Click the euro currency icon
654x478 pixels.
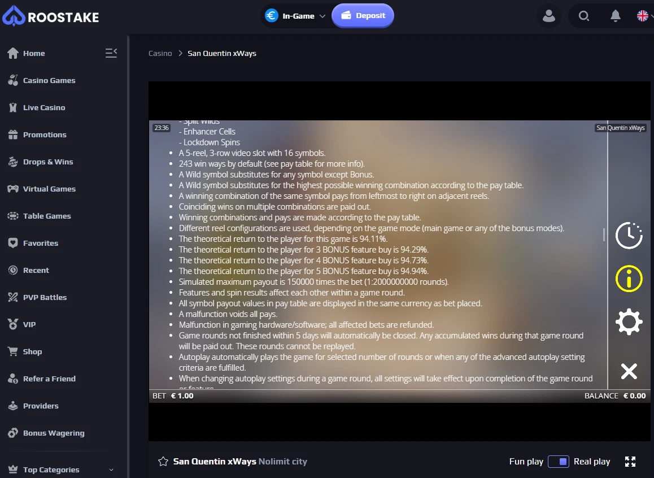[272, 16]
